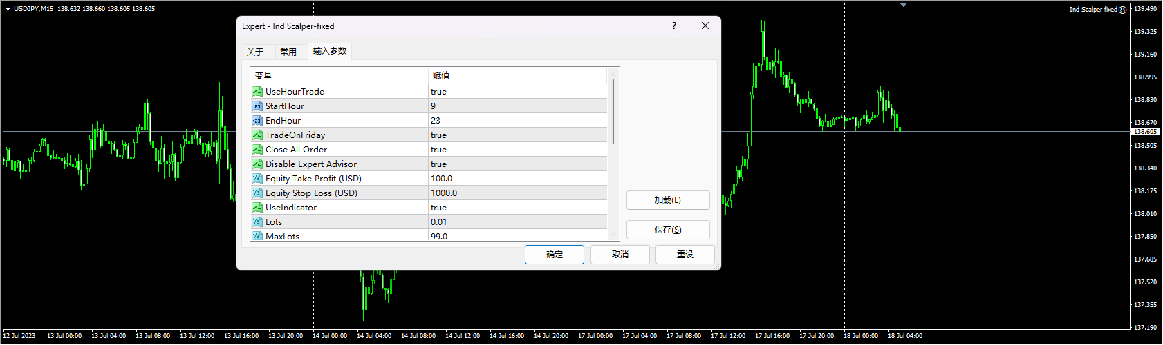Viewport: 1163px width, 345px height.
Task: Click the TradeOnFriday boolean type icon
Action: [257, 135]
